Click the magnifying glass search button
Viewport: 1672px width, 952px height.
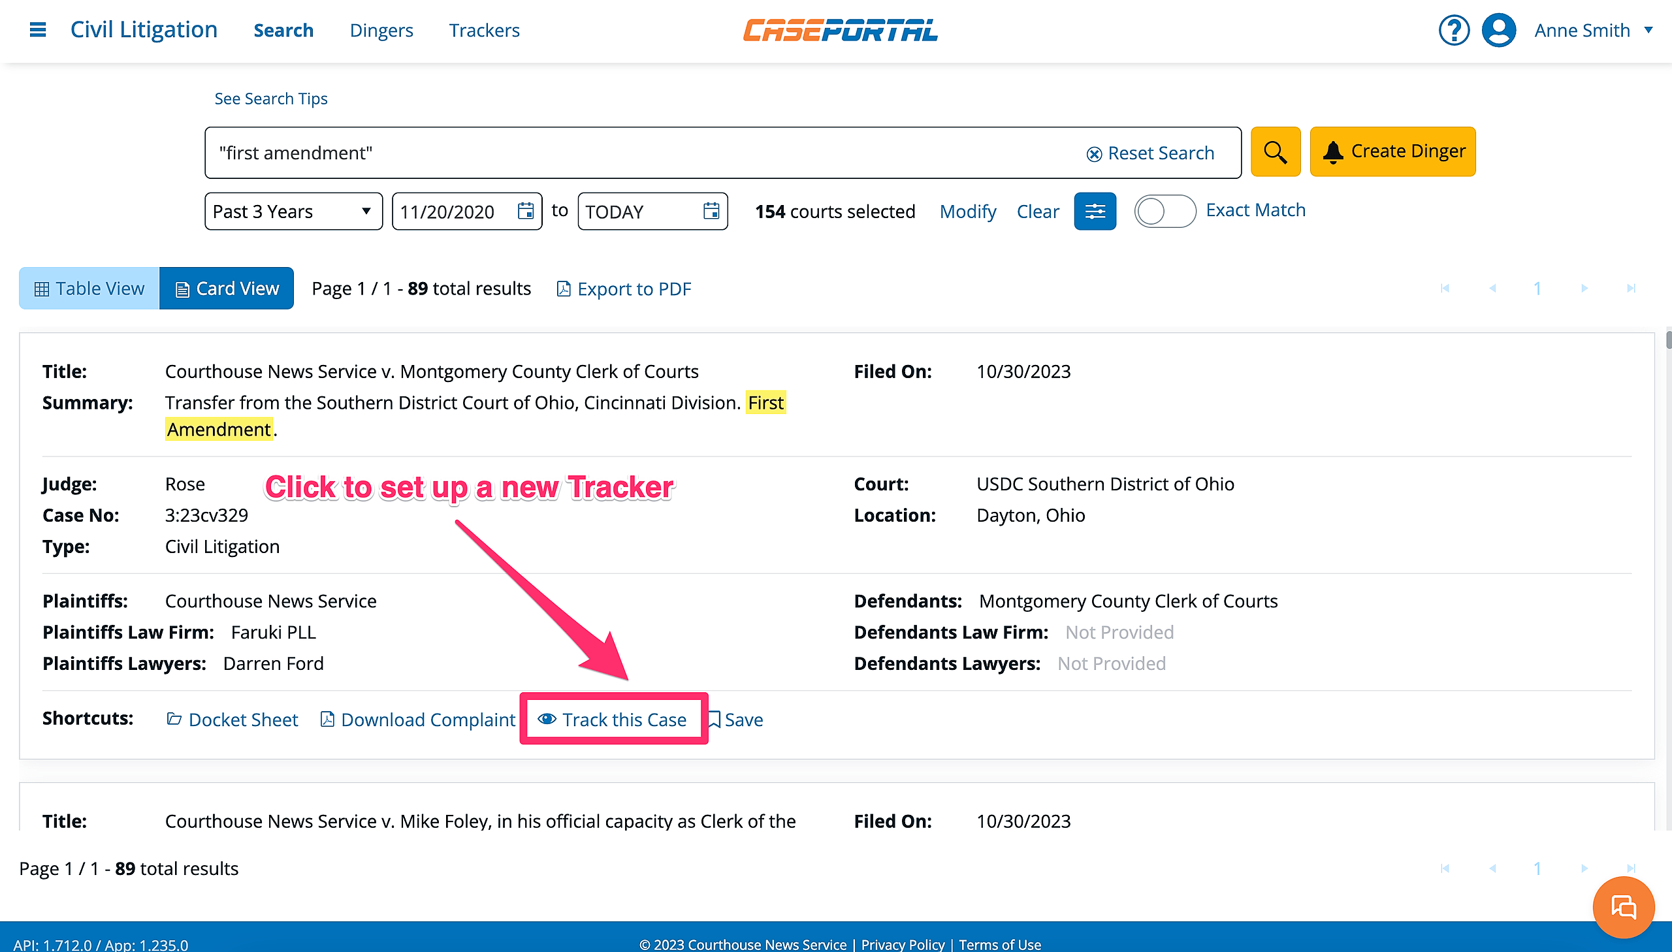tap(1275, 151)
